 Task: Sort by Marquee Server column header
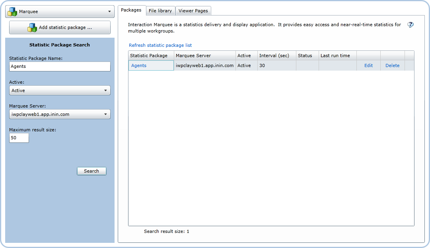(204, 56)
